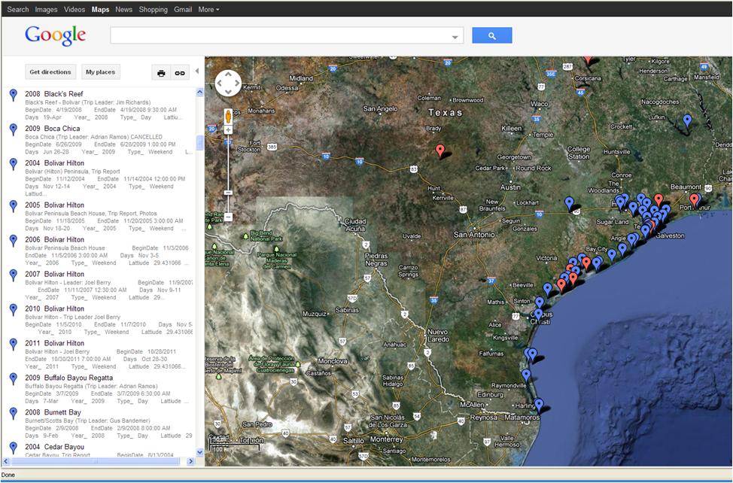Open Images in the top navigation bar
This screenshot has width=733, height=483.
pyautogui.click(x=46, y=9)
